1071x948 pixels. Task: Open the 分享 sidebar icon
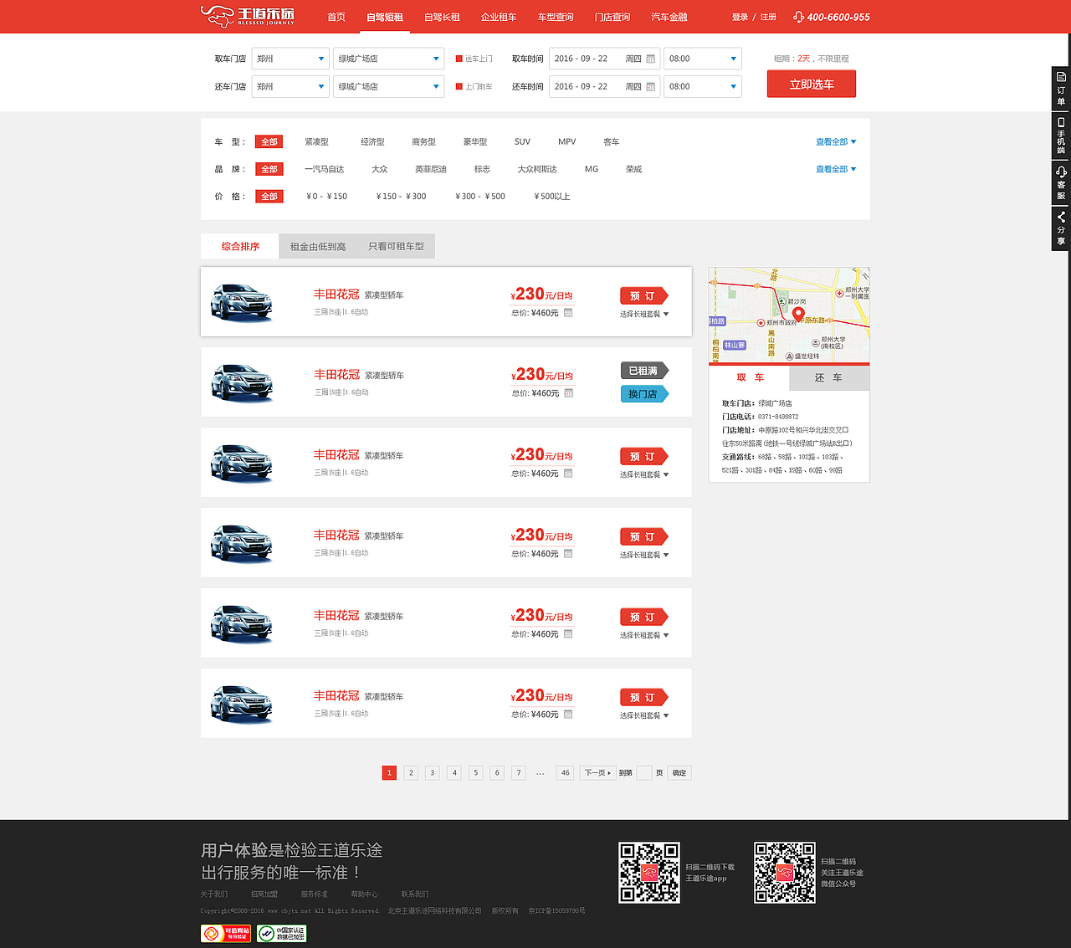1061,229
